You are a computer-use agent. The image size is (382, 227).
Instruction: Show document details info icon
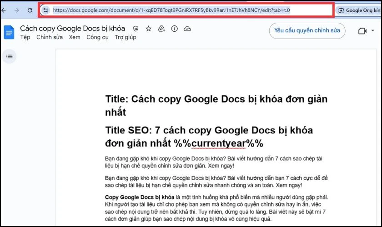tap(175, 29)
